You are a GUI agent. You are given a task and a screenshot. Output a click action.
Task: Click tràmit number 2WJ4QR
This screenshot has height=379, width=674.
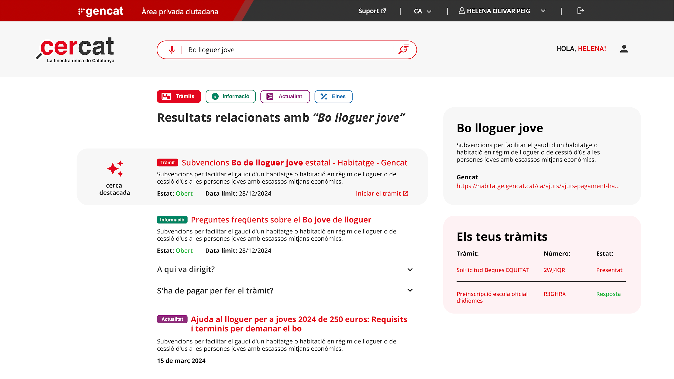[554, 270]
